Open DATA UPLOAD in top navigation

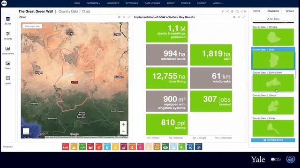click(x=152, y=3)
